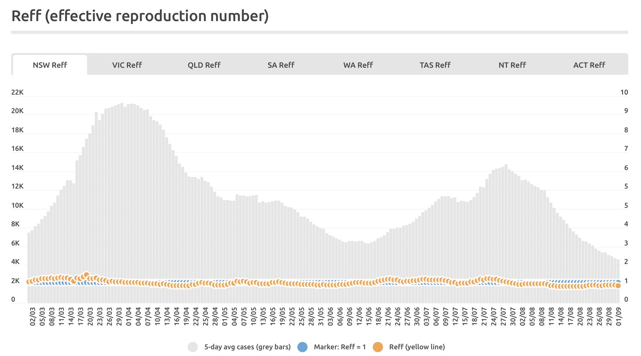The width and height of the screenshot is (641, 356).
Task: Open the QLD Reff tab
Action: (x=204, y=65)
